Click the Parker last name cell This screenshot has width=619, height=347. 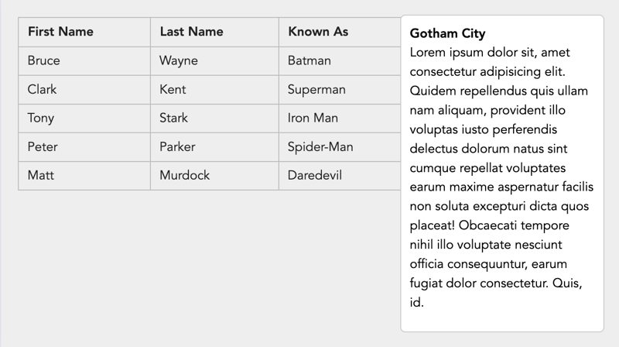point(214,147)
